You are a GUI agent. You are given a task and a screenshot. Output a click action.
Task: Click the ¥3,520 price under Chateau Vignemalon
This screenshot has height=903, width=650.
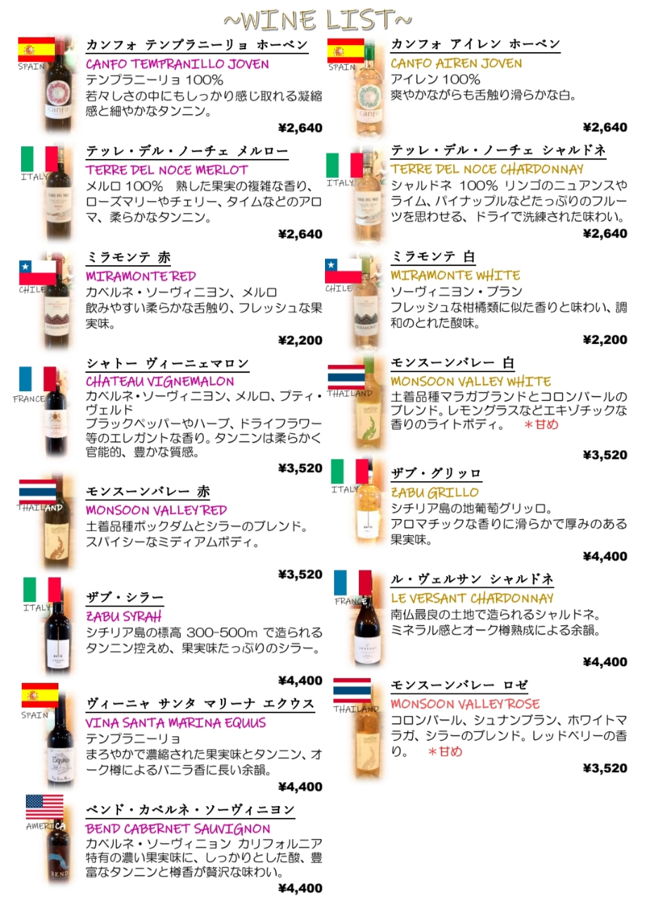[x=300, y=468]
